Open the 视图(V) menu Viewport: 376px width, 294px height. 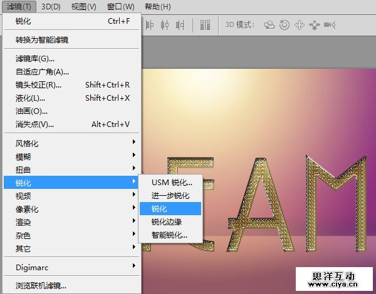click(x=83, y=7)
